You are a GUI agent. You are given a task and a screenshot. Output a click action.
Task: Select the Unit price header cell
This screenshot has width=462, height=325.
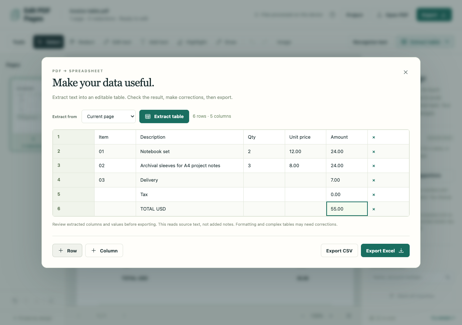point(305,137)
